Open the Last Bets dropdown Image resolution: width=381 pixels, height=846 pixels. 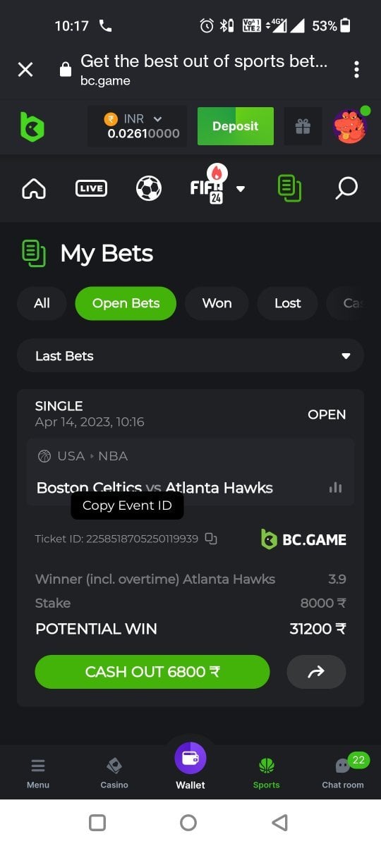190,356
